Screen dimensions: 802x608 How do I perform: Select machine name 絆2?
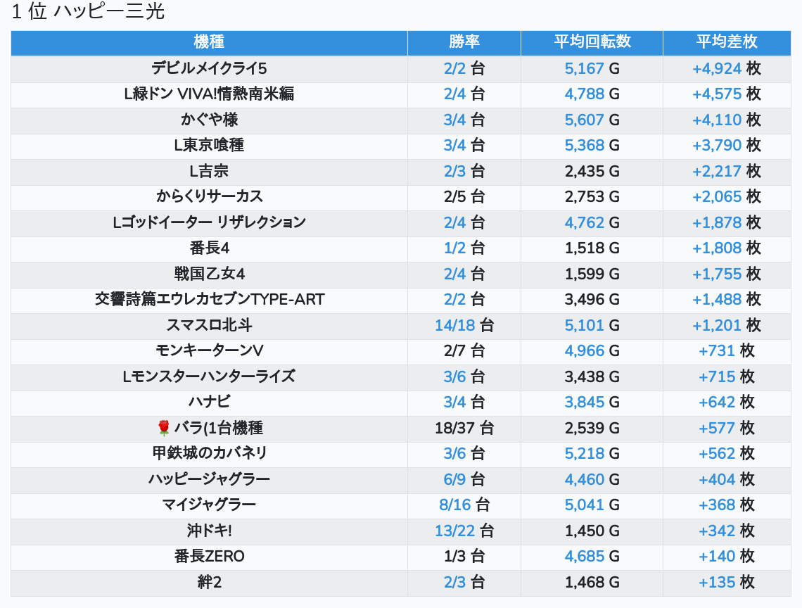coord(209,582)
